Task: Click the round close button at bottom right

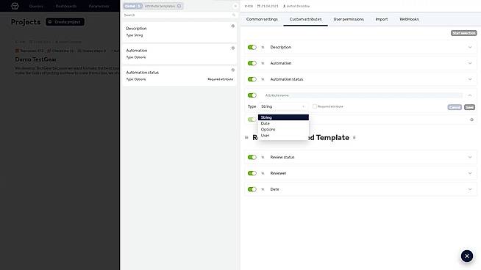Action: click(x=467, y=256)
